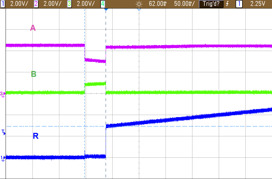Click the T trigger level marker on left edge

point(3,132)
